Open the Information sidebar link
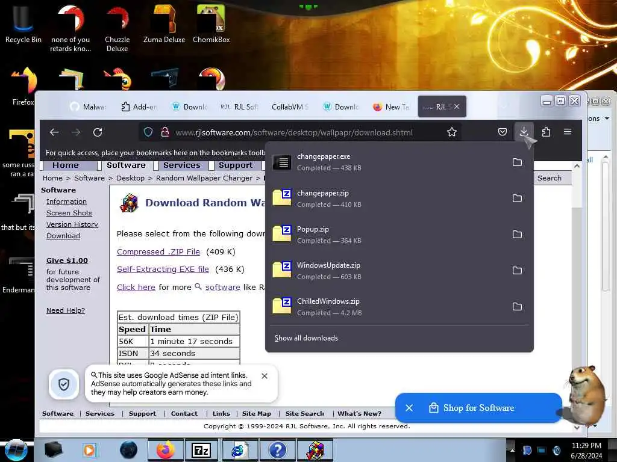 [x=66, y=202]
